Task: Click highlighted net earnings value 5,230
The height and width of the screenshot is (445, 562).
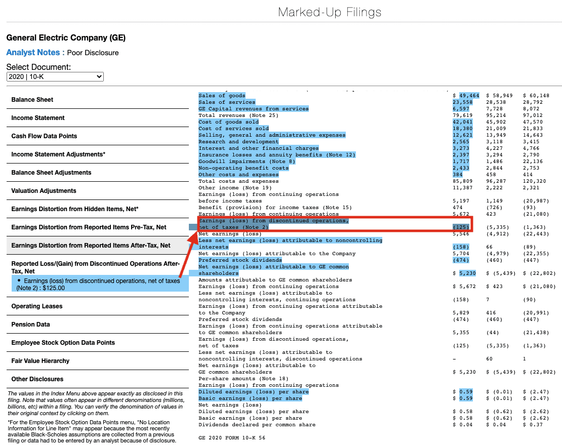Action: (x=468, y=273)
